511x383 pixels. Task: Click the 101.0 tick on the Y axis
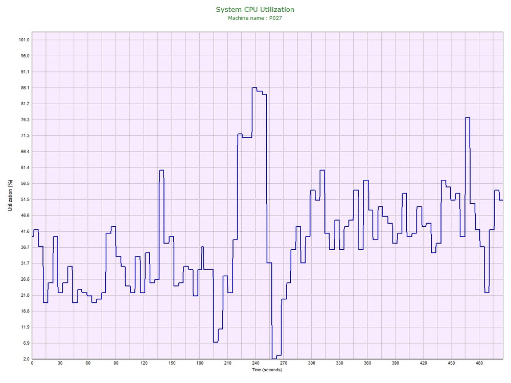click(24, 40)
